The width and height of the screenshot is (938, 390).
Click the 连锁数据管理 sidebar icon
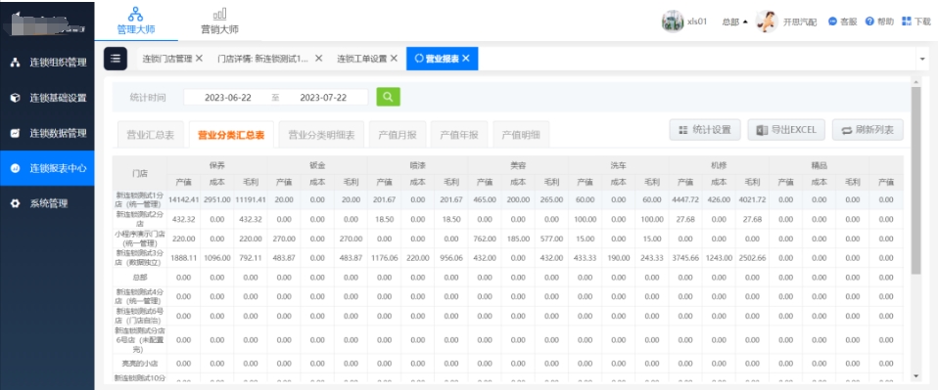tap(16, 133)
